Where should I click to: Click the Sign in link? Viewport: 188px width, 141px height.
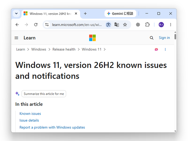click(164, 38)
